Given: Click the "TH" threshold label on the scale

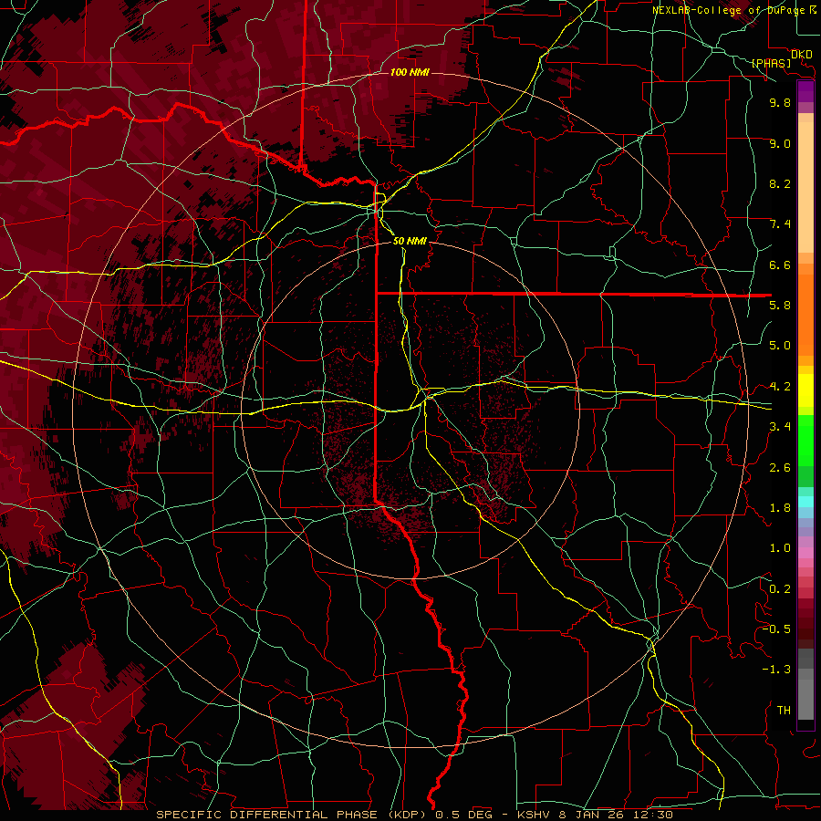Looking at the screenshot, I should coord(784,711).
